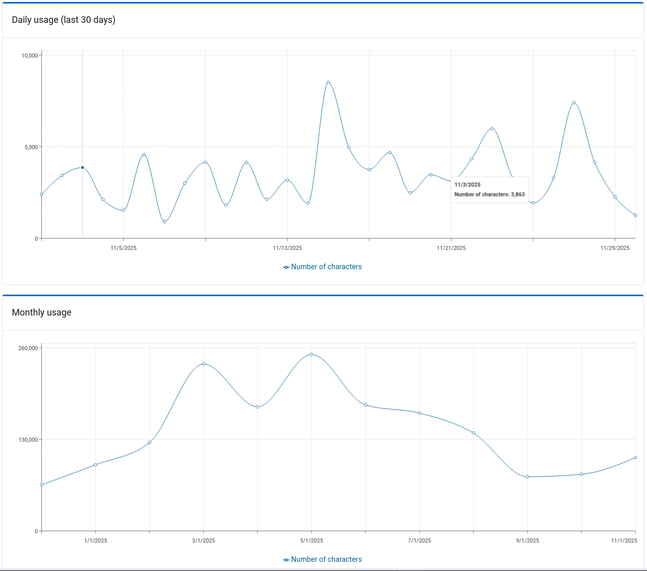
Task: Click the highest peak point in daily chart
Action: tap(328, 82)
